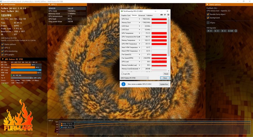Open the GPU VRM Temperature dropdown
The height and width of the screenshot is (137, 253).
coord(139,44)
